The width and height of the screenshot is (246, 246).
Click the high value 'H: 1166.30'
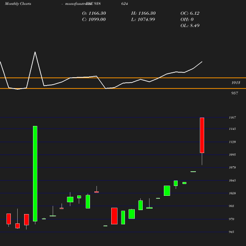pos(143,13)
